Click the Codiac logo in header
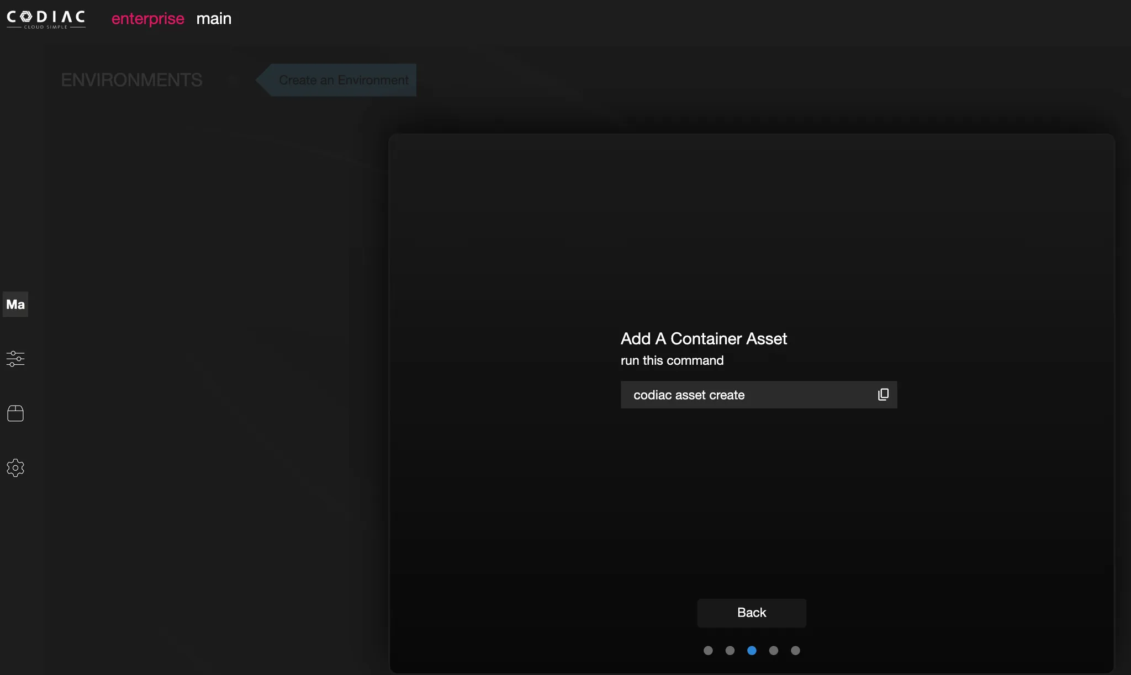Image resolution: width=1131 pixels, height=675 pixels. click(x=46, y=19)
